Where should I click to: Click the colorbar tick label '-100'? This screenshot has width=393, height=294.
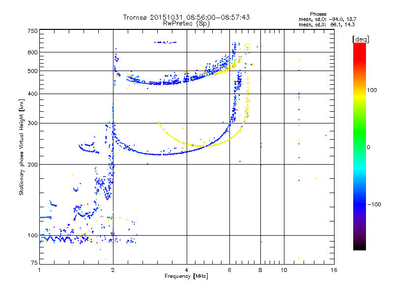374,204
